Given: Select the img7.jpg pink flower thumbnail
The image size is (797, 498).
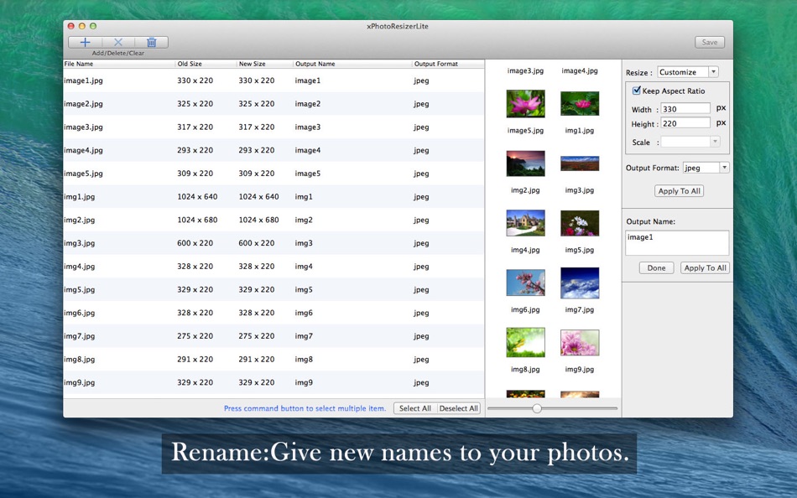Looking at the screenshot, I should (580, 343).
